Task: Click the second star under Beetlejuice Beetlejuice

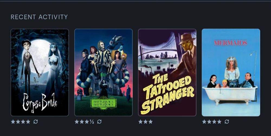Action: pyautogui.click(x=82, y=122)
